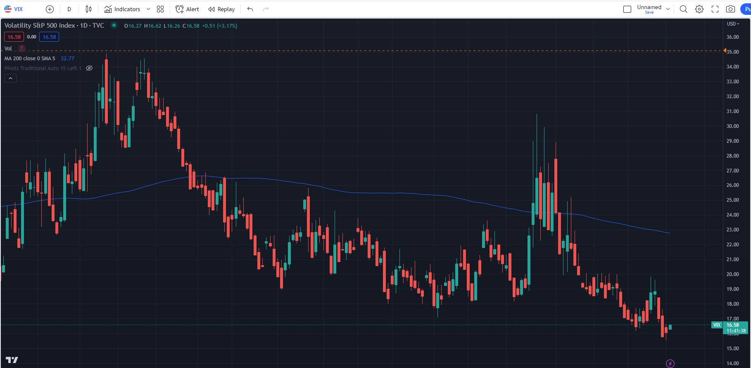Open the Indicators dialog
751x368 pixels.
[122, 9]
